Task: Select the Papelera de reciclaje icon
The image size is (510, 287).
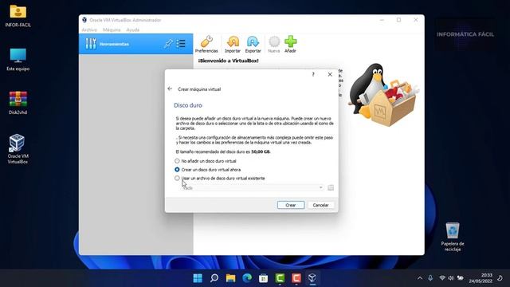Action: (x=453, y=237)
